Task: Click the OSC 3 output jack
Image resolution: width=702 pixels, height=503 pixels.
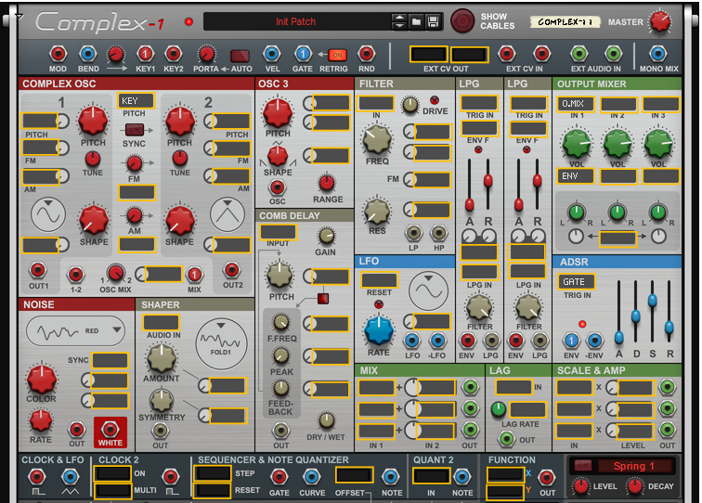Action: pos(277,187)
